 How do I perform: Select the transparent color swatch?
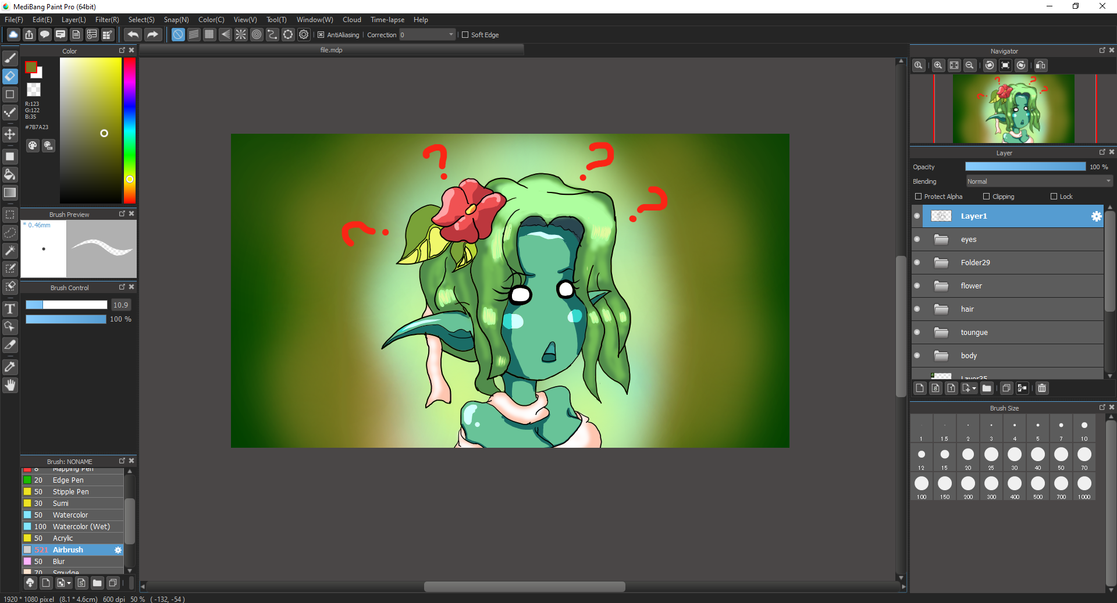click(34, 90)
